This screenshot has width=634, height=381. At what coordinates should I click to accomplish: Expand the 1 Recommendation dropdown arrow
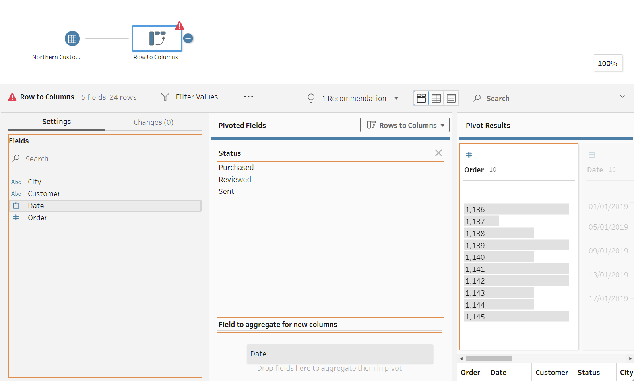[396, 98]
